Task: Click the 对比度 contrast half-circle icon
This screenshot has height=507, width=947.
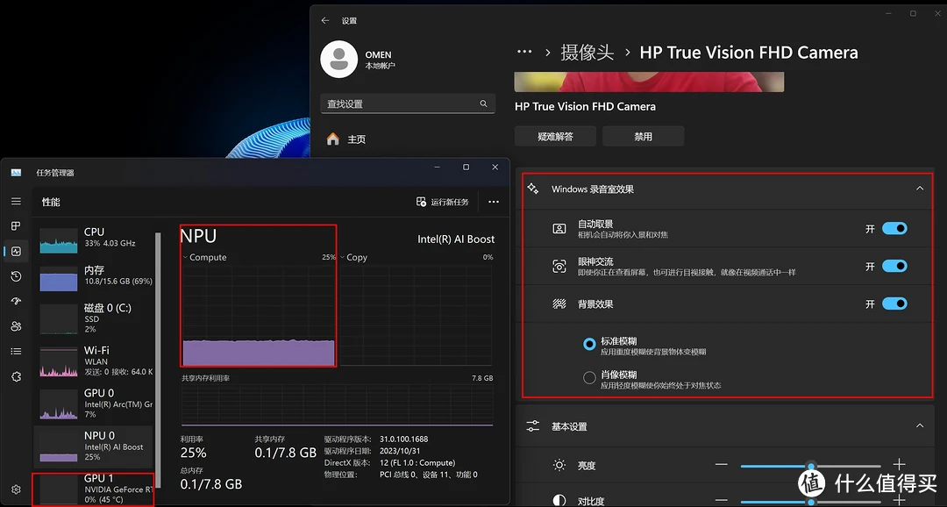Action: coord(559,500)
